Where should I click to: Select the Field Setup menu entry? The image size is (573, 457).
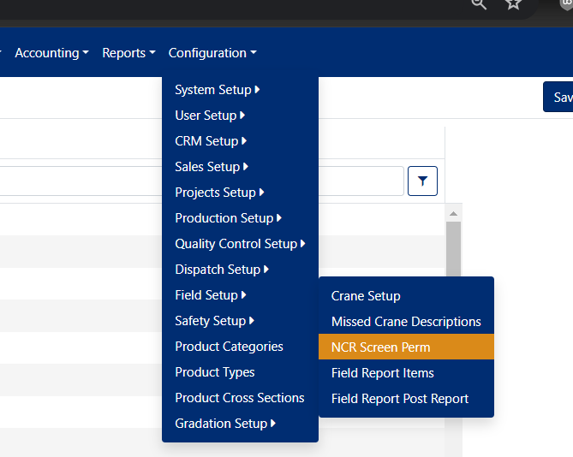pyautogui.click(x=240, y=295)
